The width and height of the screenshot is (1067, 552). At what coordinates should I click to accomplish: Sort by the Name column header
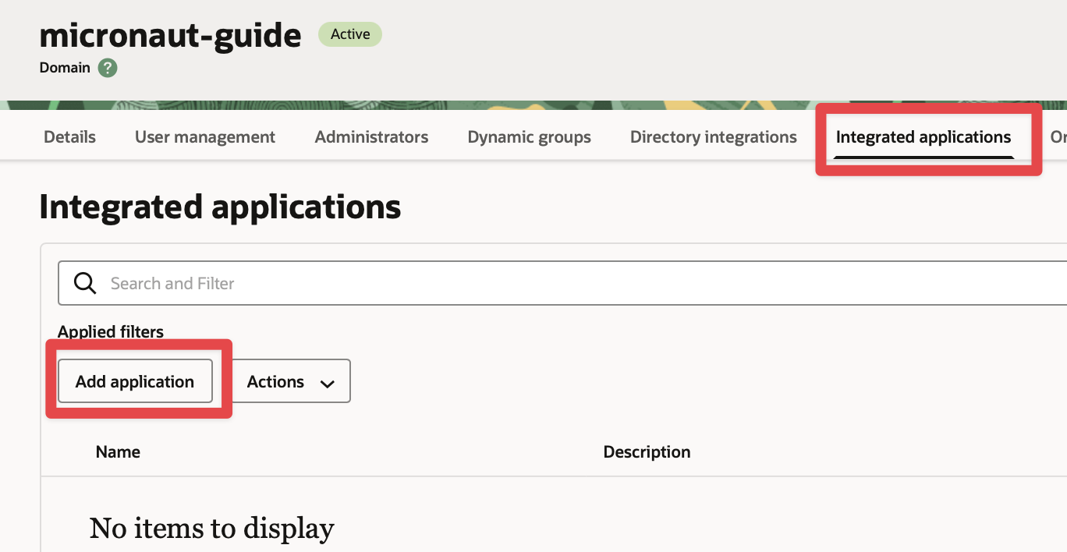point(118,452)
